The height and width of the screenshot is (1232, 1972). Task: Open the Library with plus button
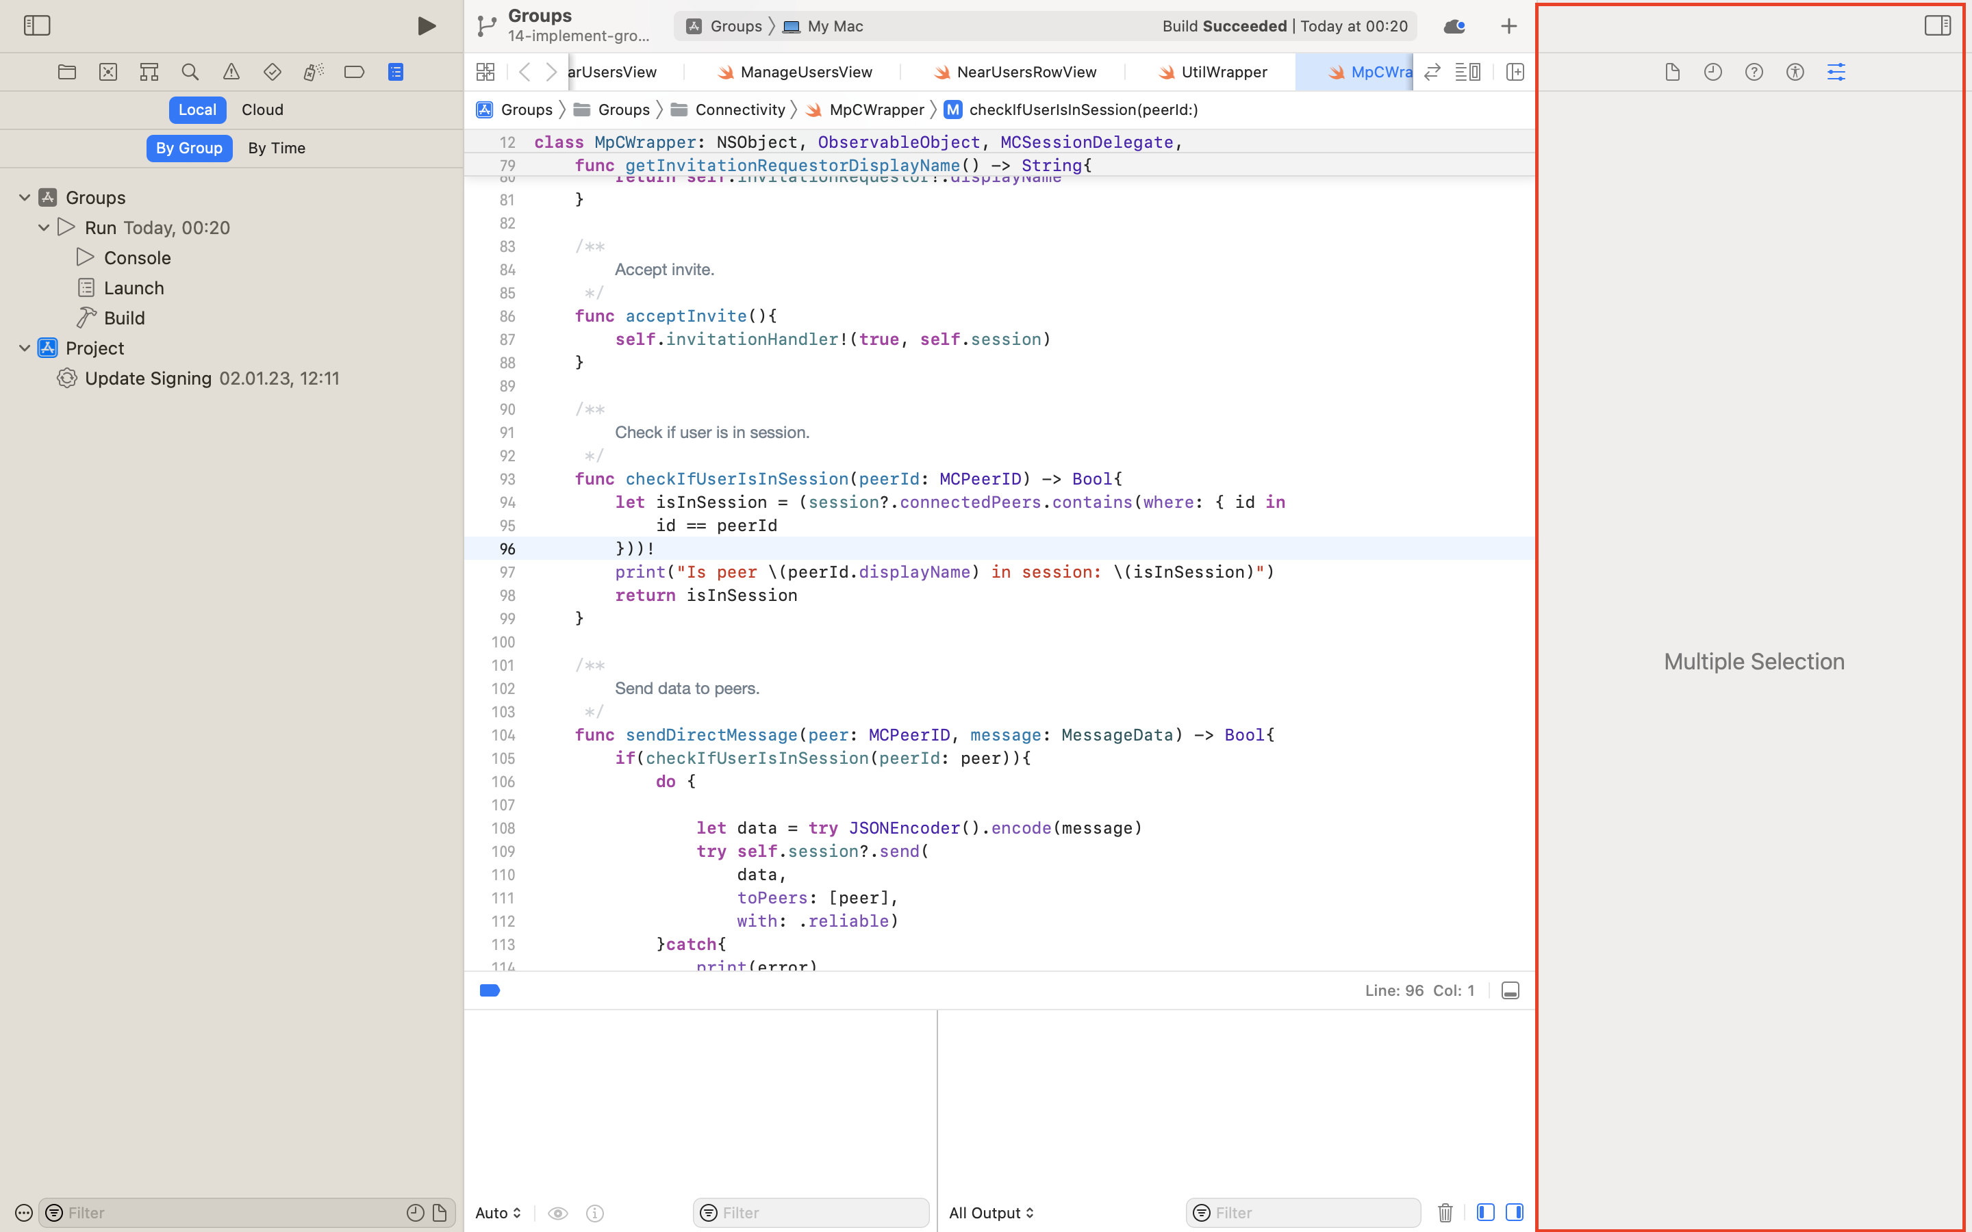pyautogui.click(x=1508, y=26)
